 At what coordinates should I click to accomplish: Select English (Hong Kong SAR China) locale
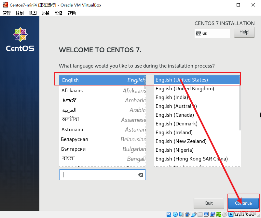coord(197,159)
